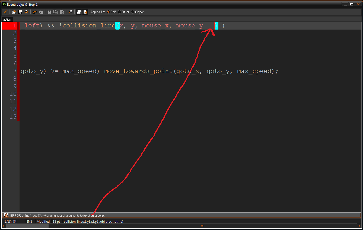Save the script with the floppy disk icon

pos(20,12)
